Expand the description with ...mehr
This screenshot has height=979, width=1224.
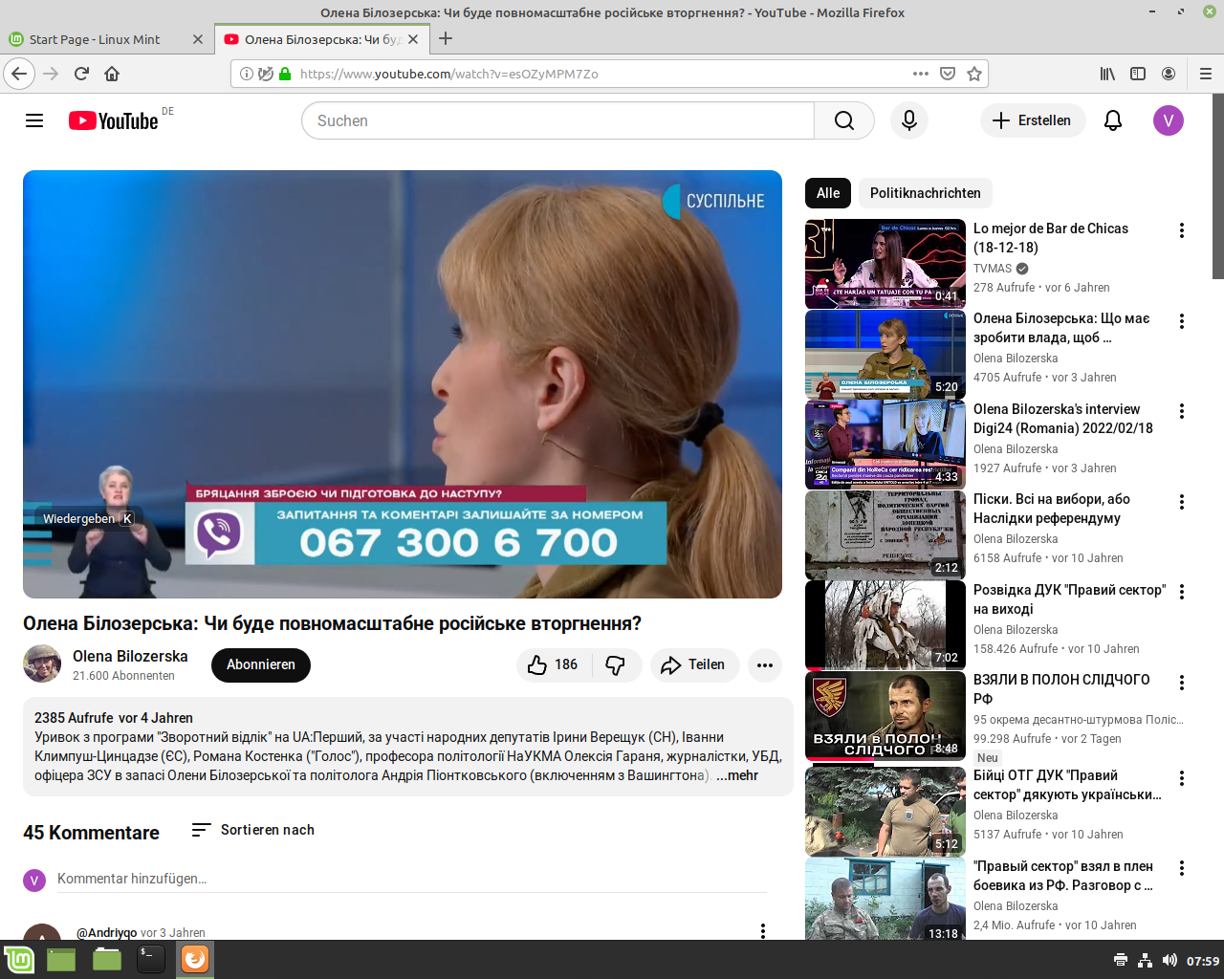pos(737,775)
